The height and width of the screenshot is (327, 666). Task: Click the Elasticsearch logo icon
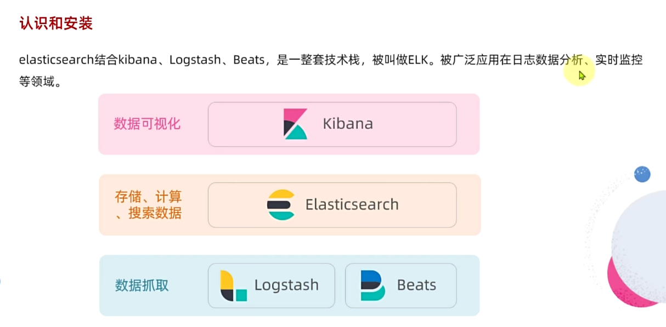point(281,205)
